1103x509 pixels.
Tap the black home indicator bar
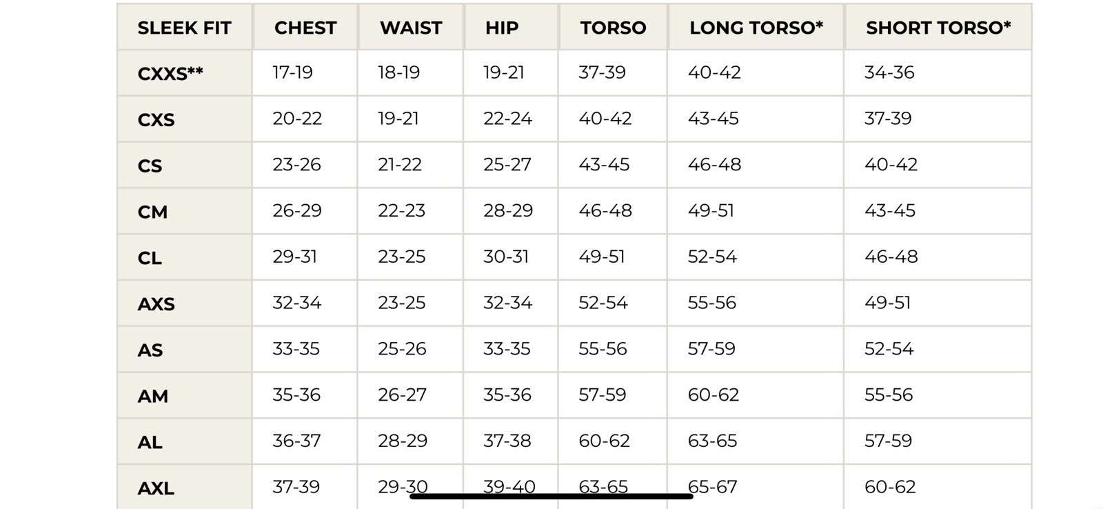pyautogui.click(x=551, y=496)
